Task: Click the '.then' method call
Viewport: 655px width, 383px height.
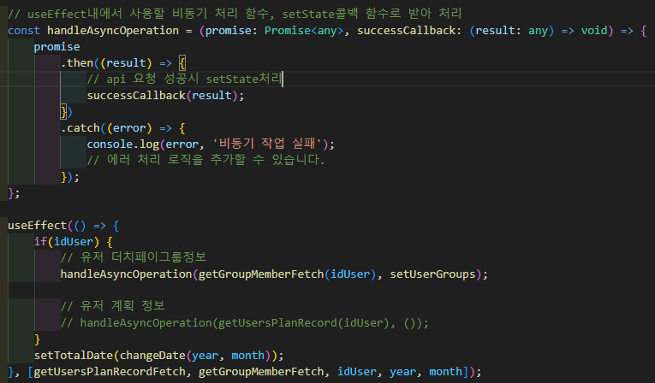Action: pos(77,63)
